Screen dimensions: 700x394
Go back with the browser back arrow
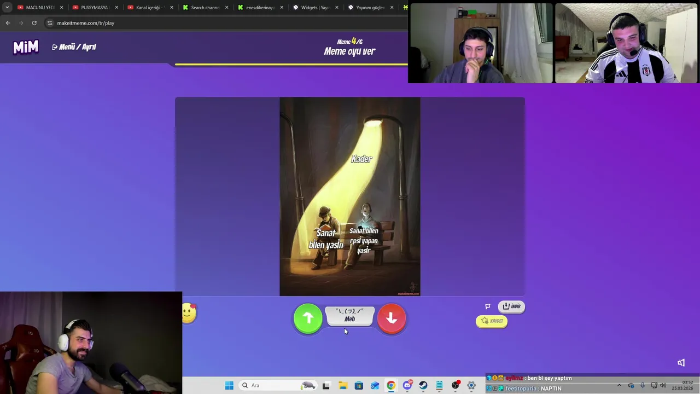coord(8,23)
